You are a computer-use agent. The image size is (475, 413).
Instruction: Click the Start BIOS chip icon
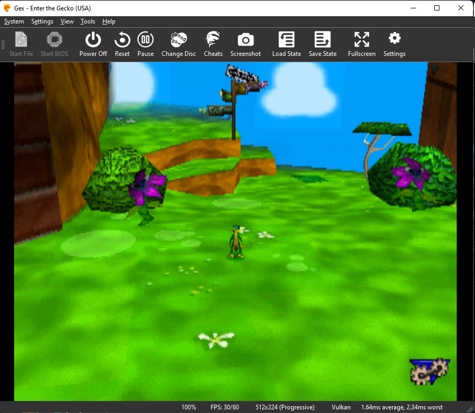[54, 44]
